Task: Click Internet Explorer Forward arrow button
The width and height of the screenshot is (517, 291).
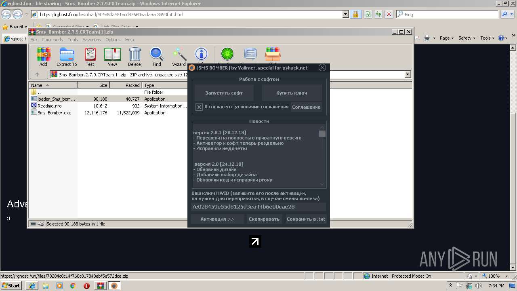Action: click(17, 14)
